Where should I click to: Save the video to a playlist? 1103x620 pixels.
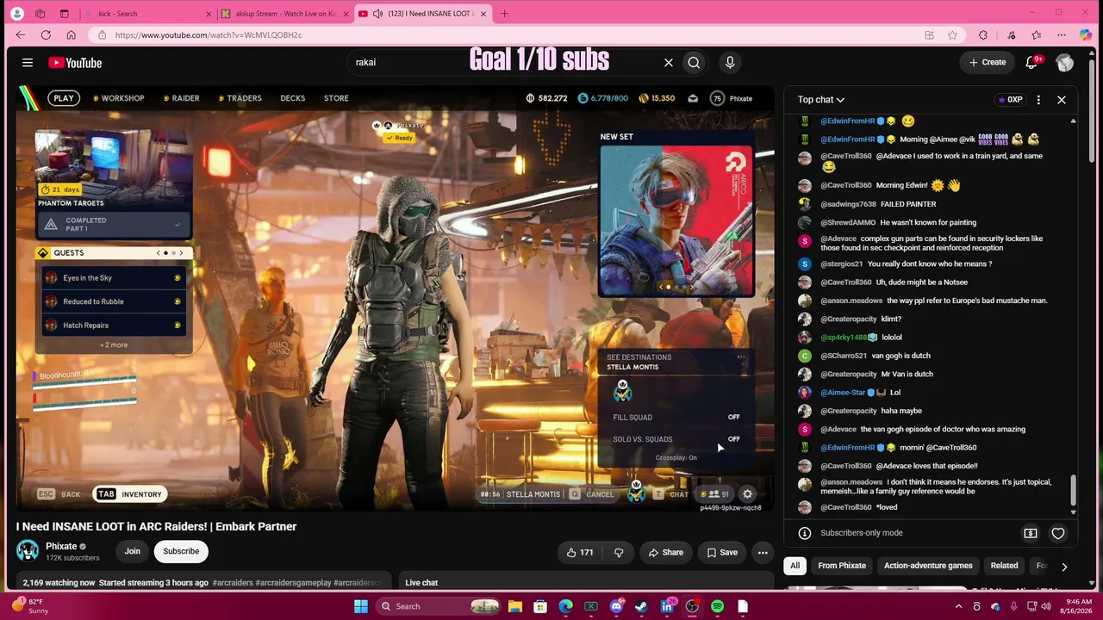point(722,552)
